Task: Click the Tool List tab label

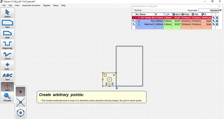Action: coord(138,10)
